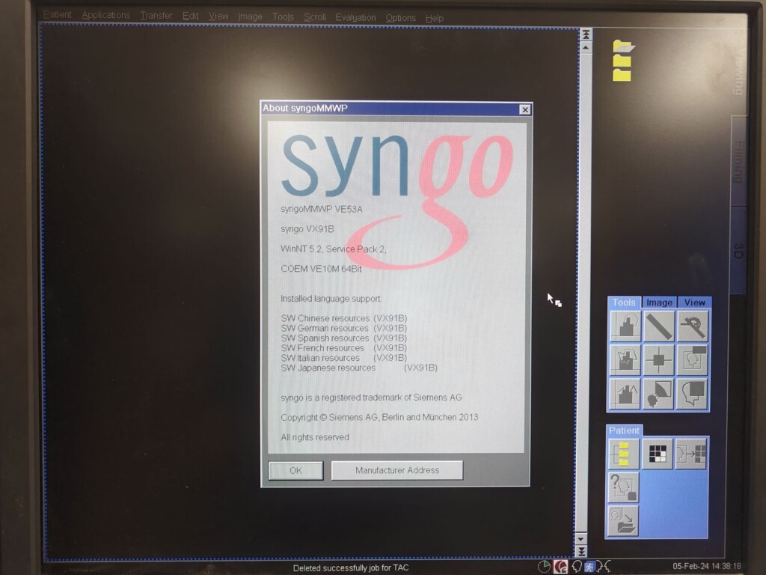
Task: Click the clock icon in status bar
Action: [544, 567]
